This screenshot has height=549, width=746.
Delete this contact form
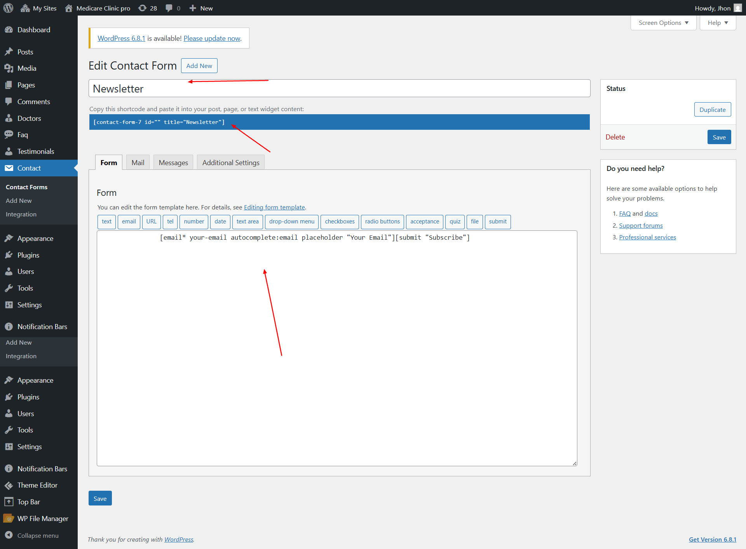pyautogui.click(x=615, y=137)
